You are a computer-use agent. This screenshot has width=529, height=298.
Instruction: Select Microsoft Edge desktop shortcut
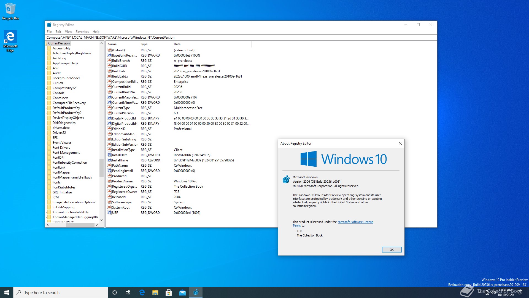pos(10,41)
